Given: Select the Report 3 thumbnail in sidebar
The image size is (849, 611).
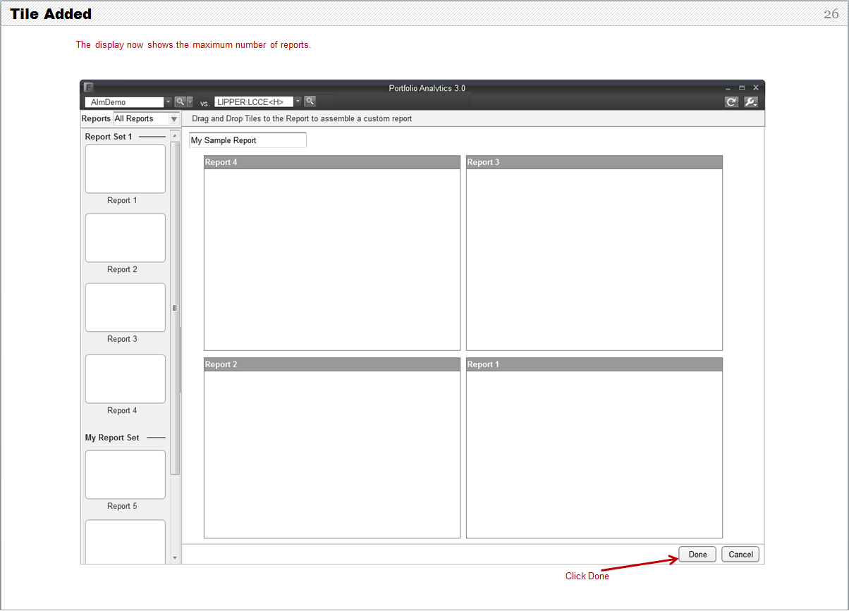Looking at the screenshot, I should pos(126,308).
